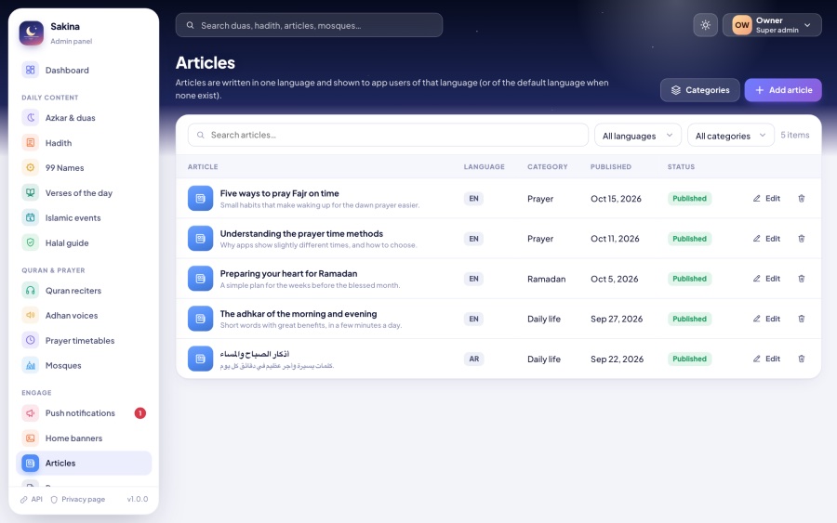Click the Quran reciters headphones icon
This screenshot has height=523, width=837.
(31, 291)
